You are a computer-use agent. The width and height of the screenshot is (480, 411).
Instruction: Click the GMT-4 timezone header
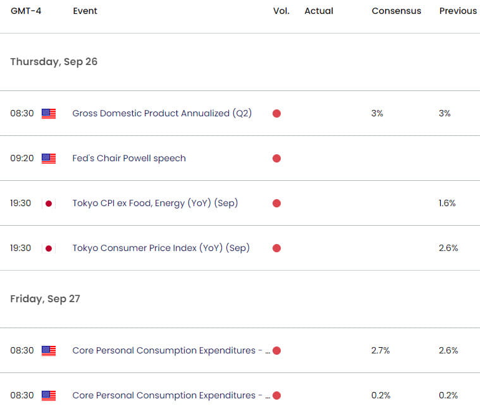click(x=26, y=11)
